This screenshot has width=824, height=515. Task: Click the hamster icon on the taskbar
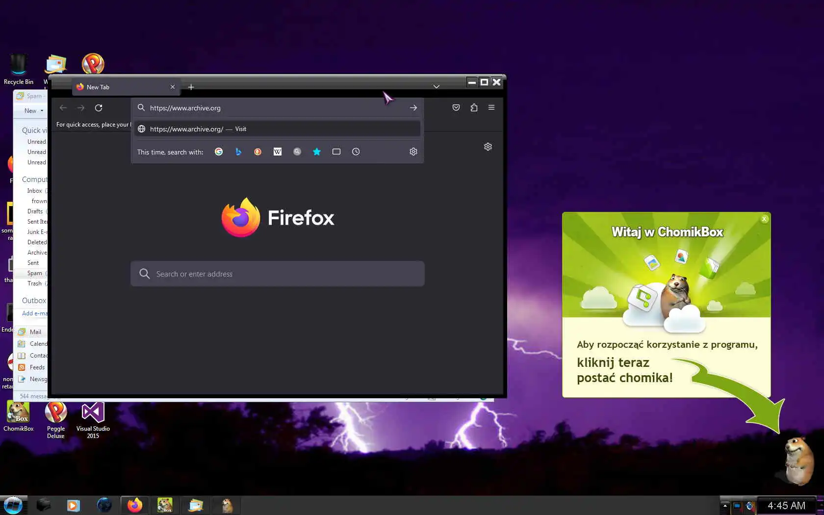click(x=227, y=505)
